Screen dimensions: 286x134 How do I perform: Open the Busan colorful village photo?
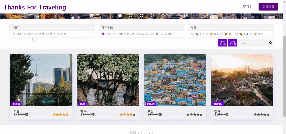pos(175,80)
